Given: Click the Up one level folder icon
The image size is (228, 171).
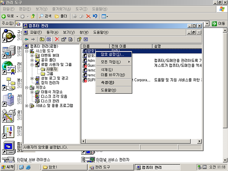Looking at the screenshot, I should pyautogui.click(x=42, y=39).
